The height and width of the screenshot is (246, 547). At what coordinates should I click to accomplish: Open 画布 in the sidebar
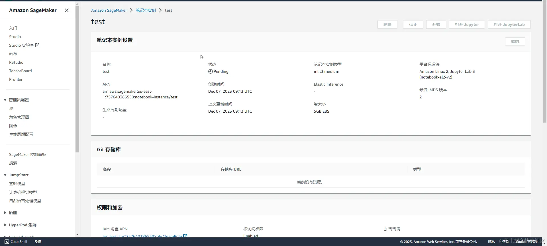(x=13, y=54)
